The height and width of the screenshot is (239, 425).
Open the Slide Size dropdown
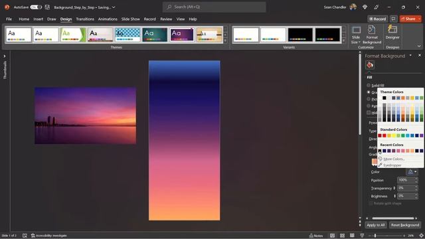[x=356, y=35]
